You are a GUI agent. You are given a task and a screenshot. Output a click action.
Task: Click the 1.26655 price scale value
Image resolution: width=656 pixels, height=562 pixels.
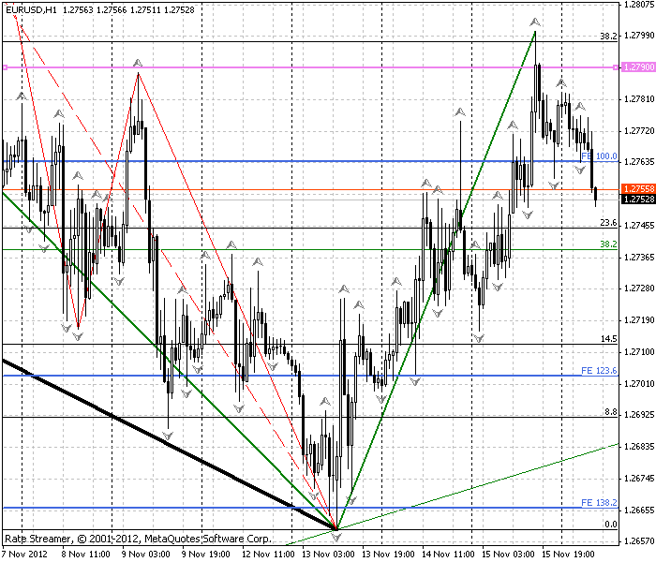tap(639, 510)
